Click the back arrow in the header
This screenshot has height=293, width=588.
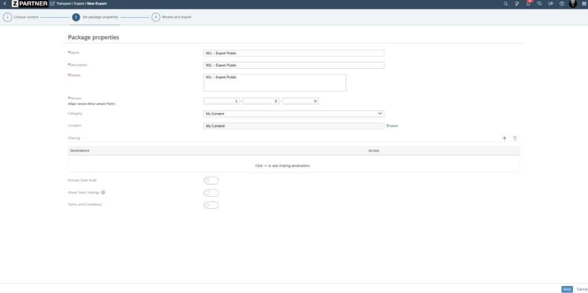click(x=5, y=3)
